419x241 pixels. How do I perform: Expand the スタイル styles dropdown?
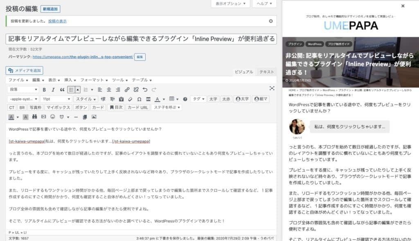point(86,98)
